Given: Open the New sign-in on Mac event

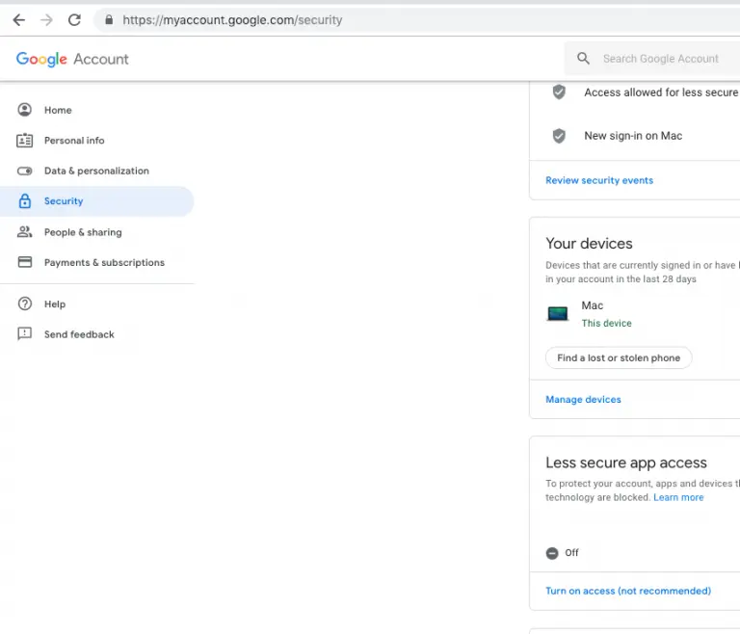Looking at the screenshot, I should 633,136.
